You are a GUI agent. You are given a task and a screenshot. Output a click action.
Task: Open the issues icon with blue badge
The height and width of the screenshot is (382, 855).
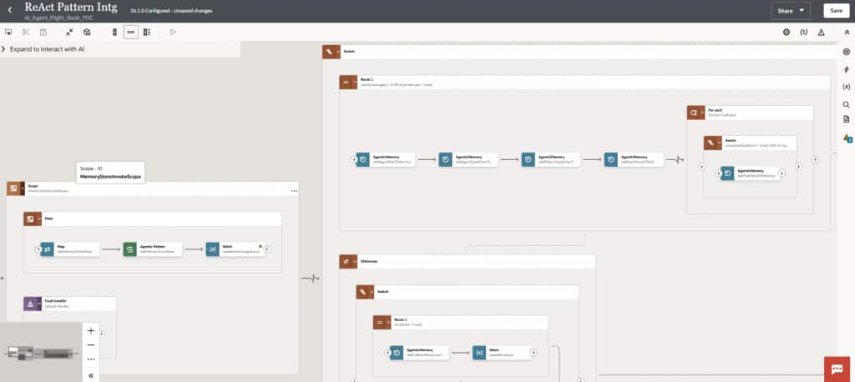(847, 138)
